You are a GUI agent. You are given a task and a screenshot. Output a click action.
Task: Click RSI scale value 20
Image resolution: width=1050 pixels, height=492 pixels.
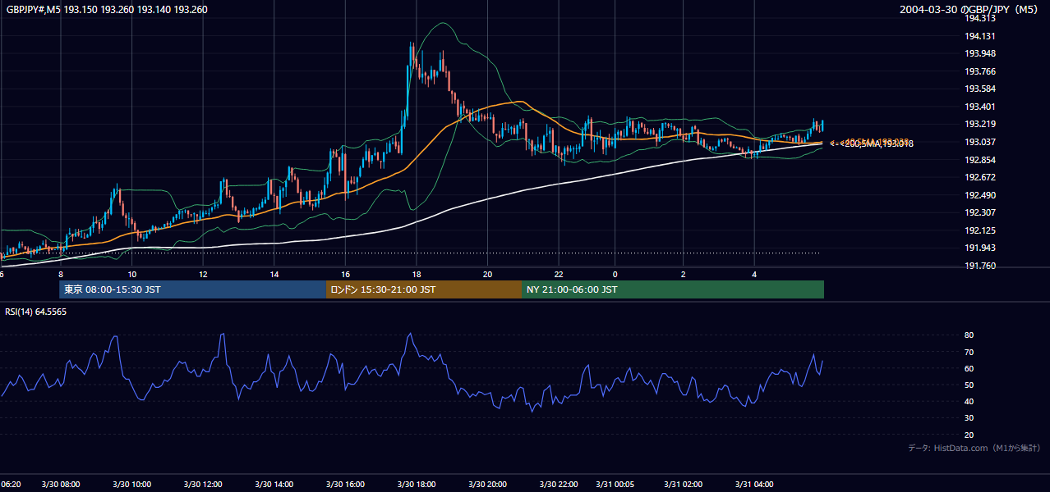969,435
